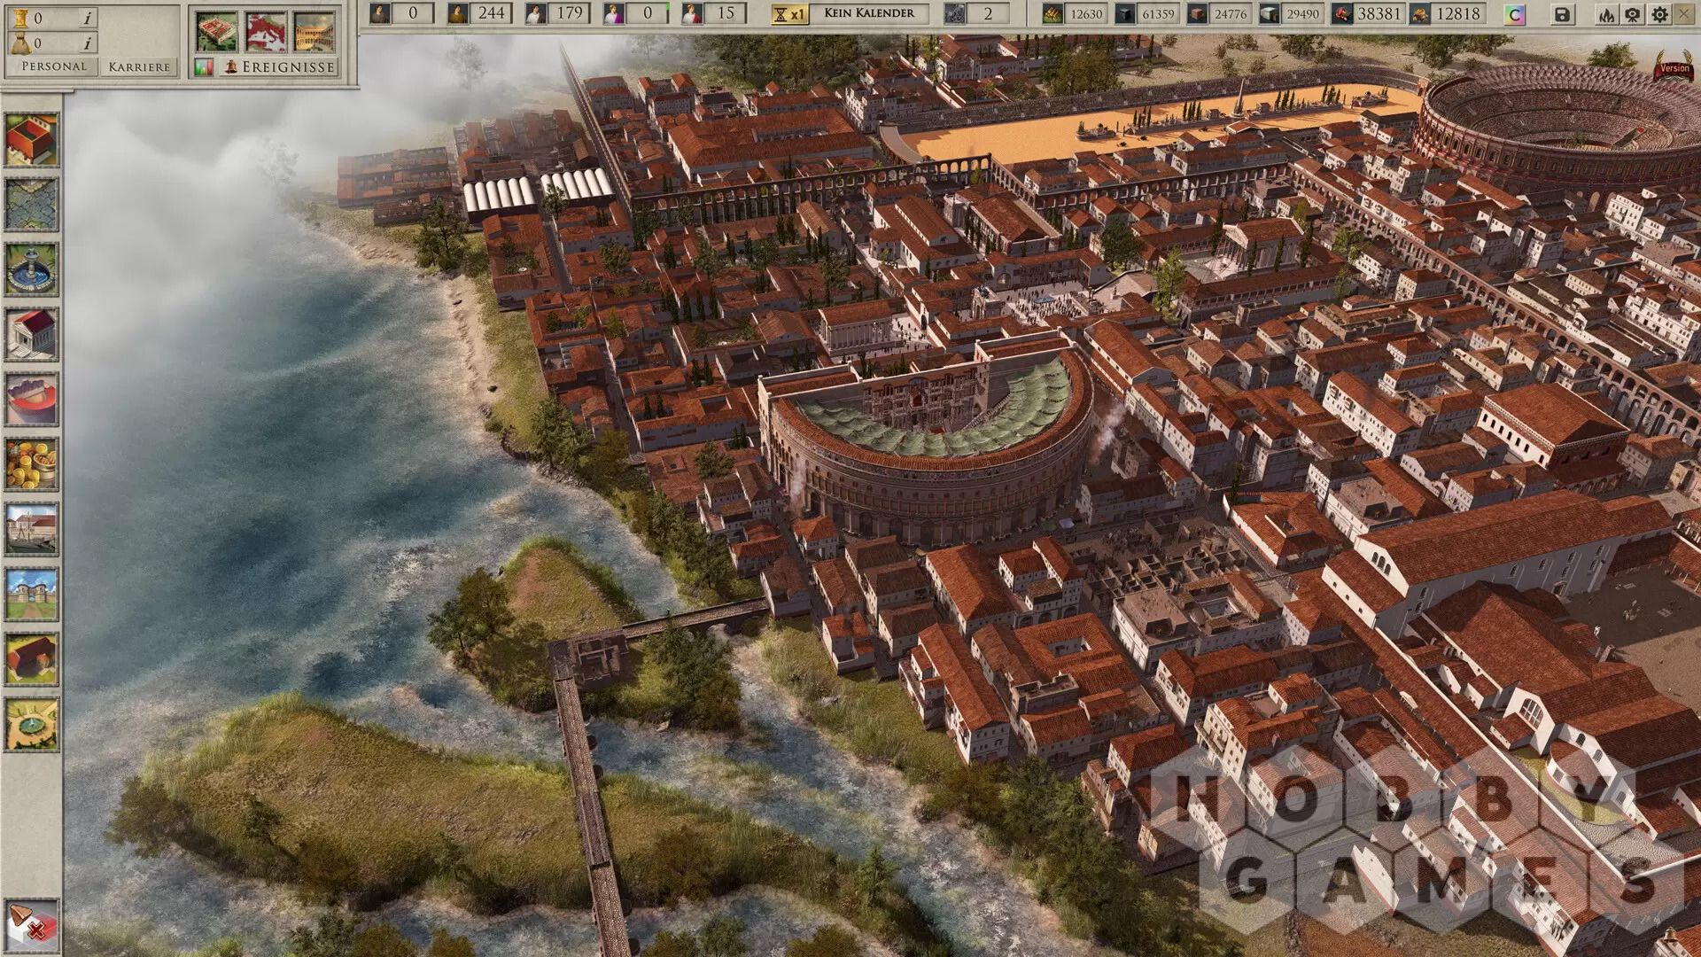Click the white marble block resource icon
The width and height of the screenshot is (1701, 957).
point(1269,13)
